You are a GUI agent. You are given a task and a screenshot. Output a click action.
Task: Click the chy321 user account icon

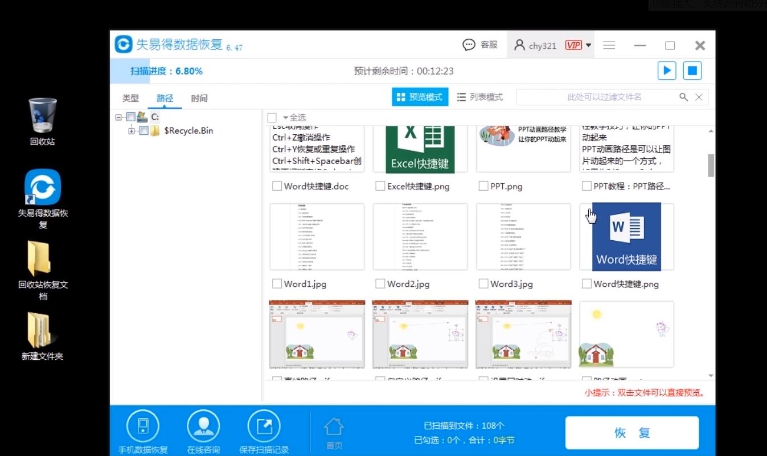point(519,45)
